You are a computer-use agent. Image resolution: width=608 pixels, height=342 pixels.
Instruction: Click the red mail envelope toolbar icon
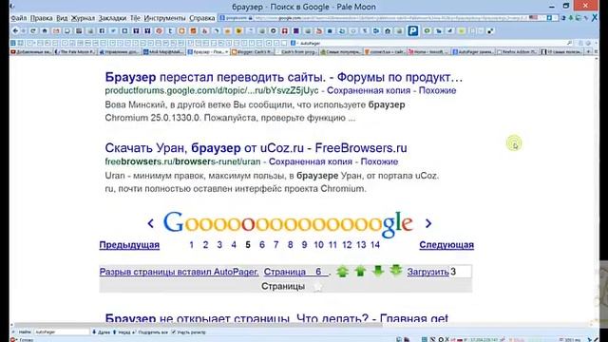coord(56,30)
